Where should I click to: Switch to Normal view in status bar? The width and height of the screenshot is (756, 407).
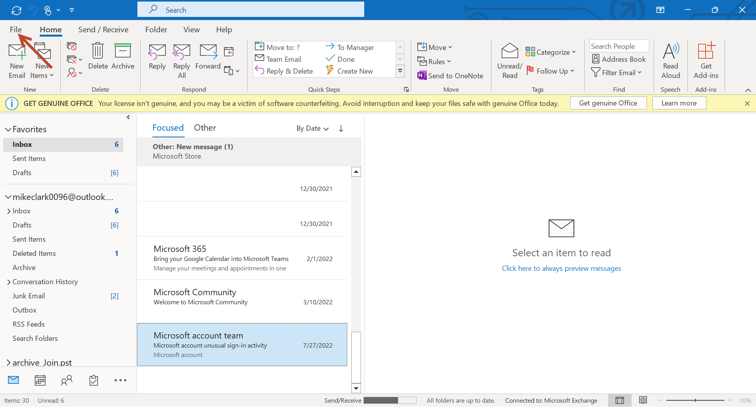click(x=620, y=400)
